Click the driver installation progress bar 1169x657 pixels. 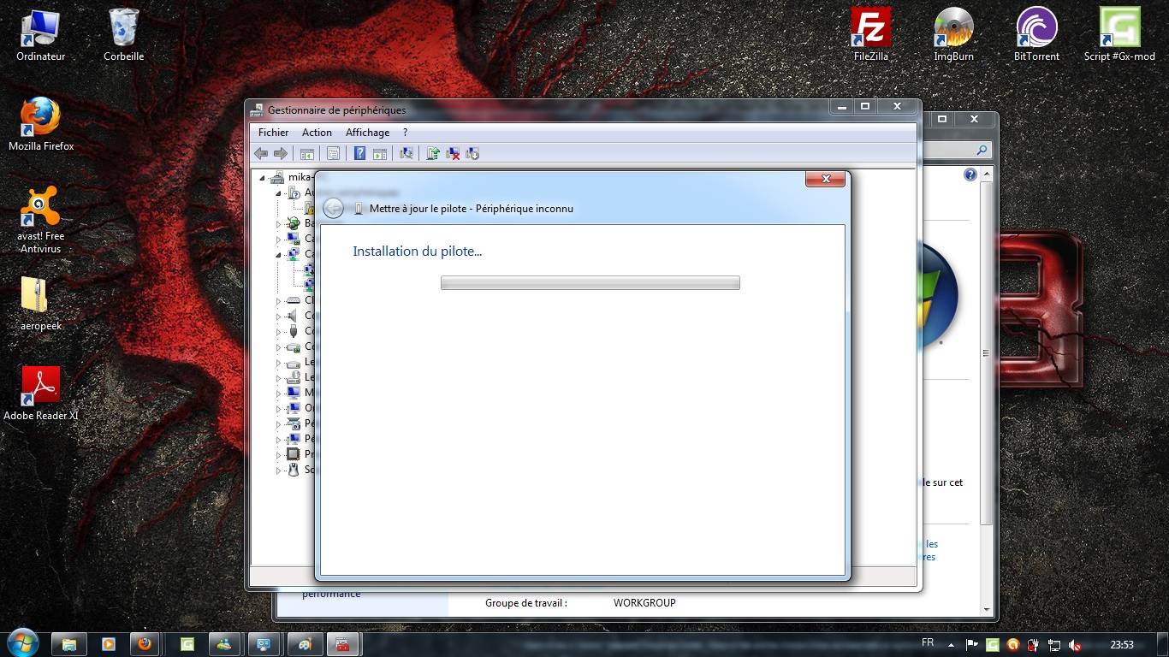pos(590,282)
